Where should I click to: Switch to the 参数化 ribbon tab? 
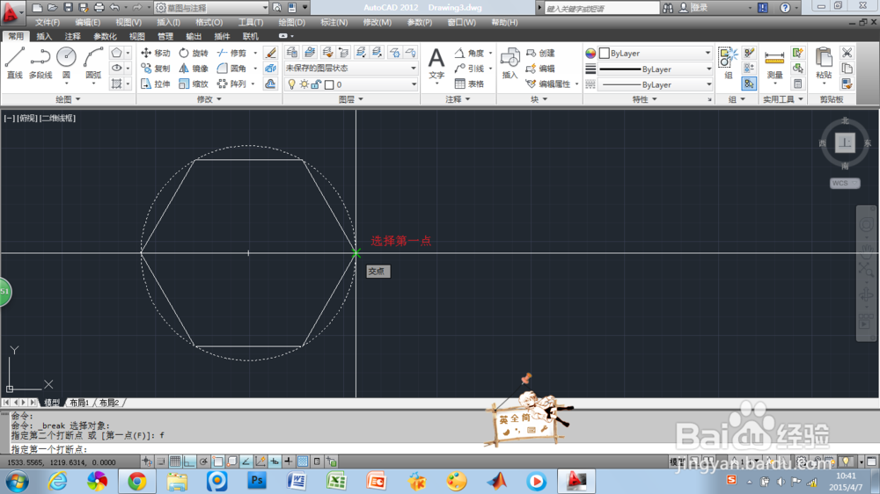click(x=105, y=36)
